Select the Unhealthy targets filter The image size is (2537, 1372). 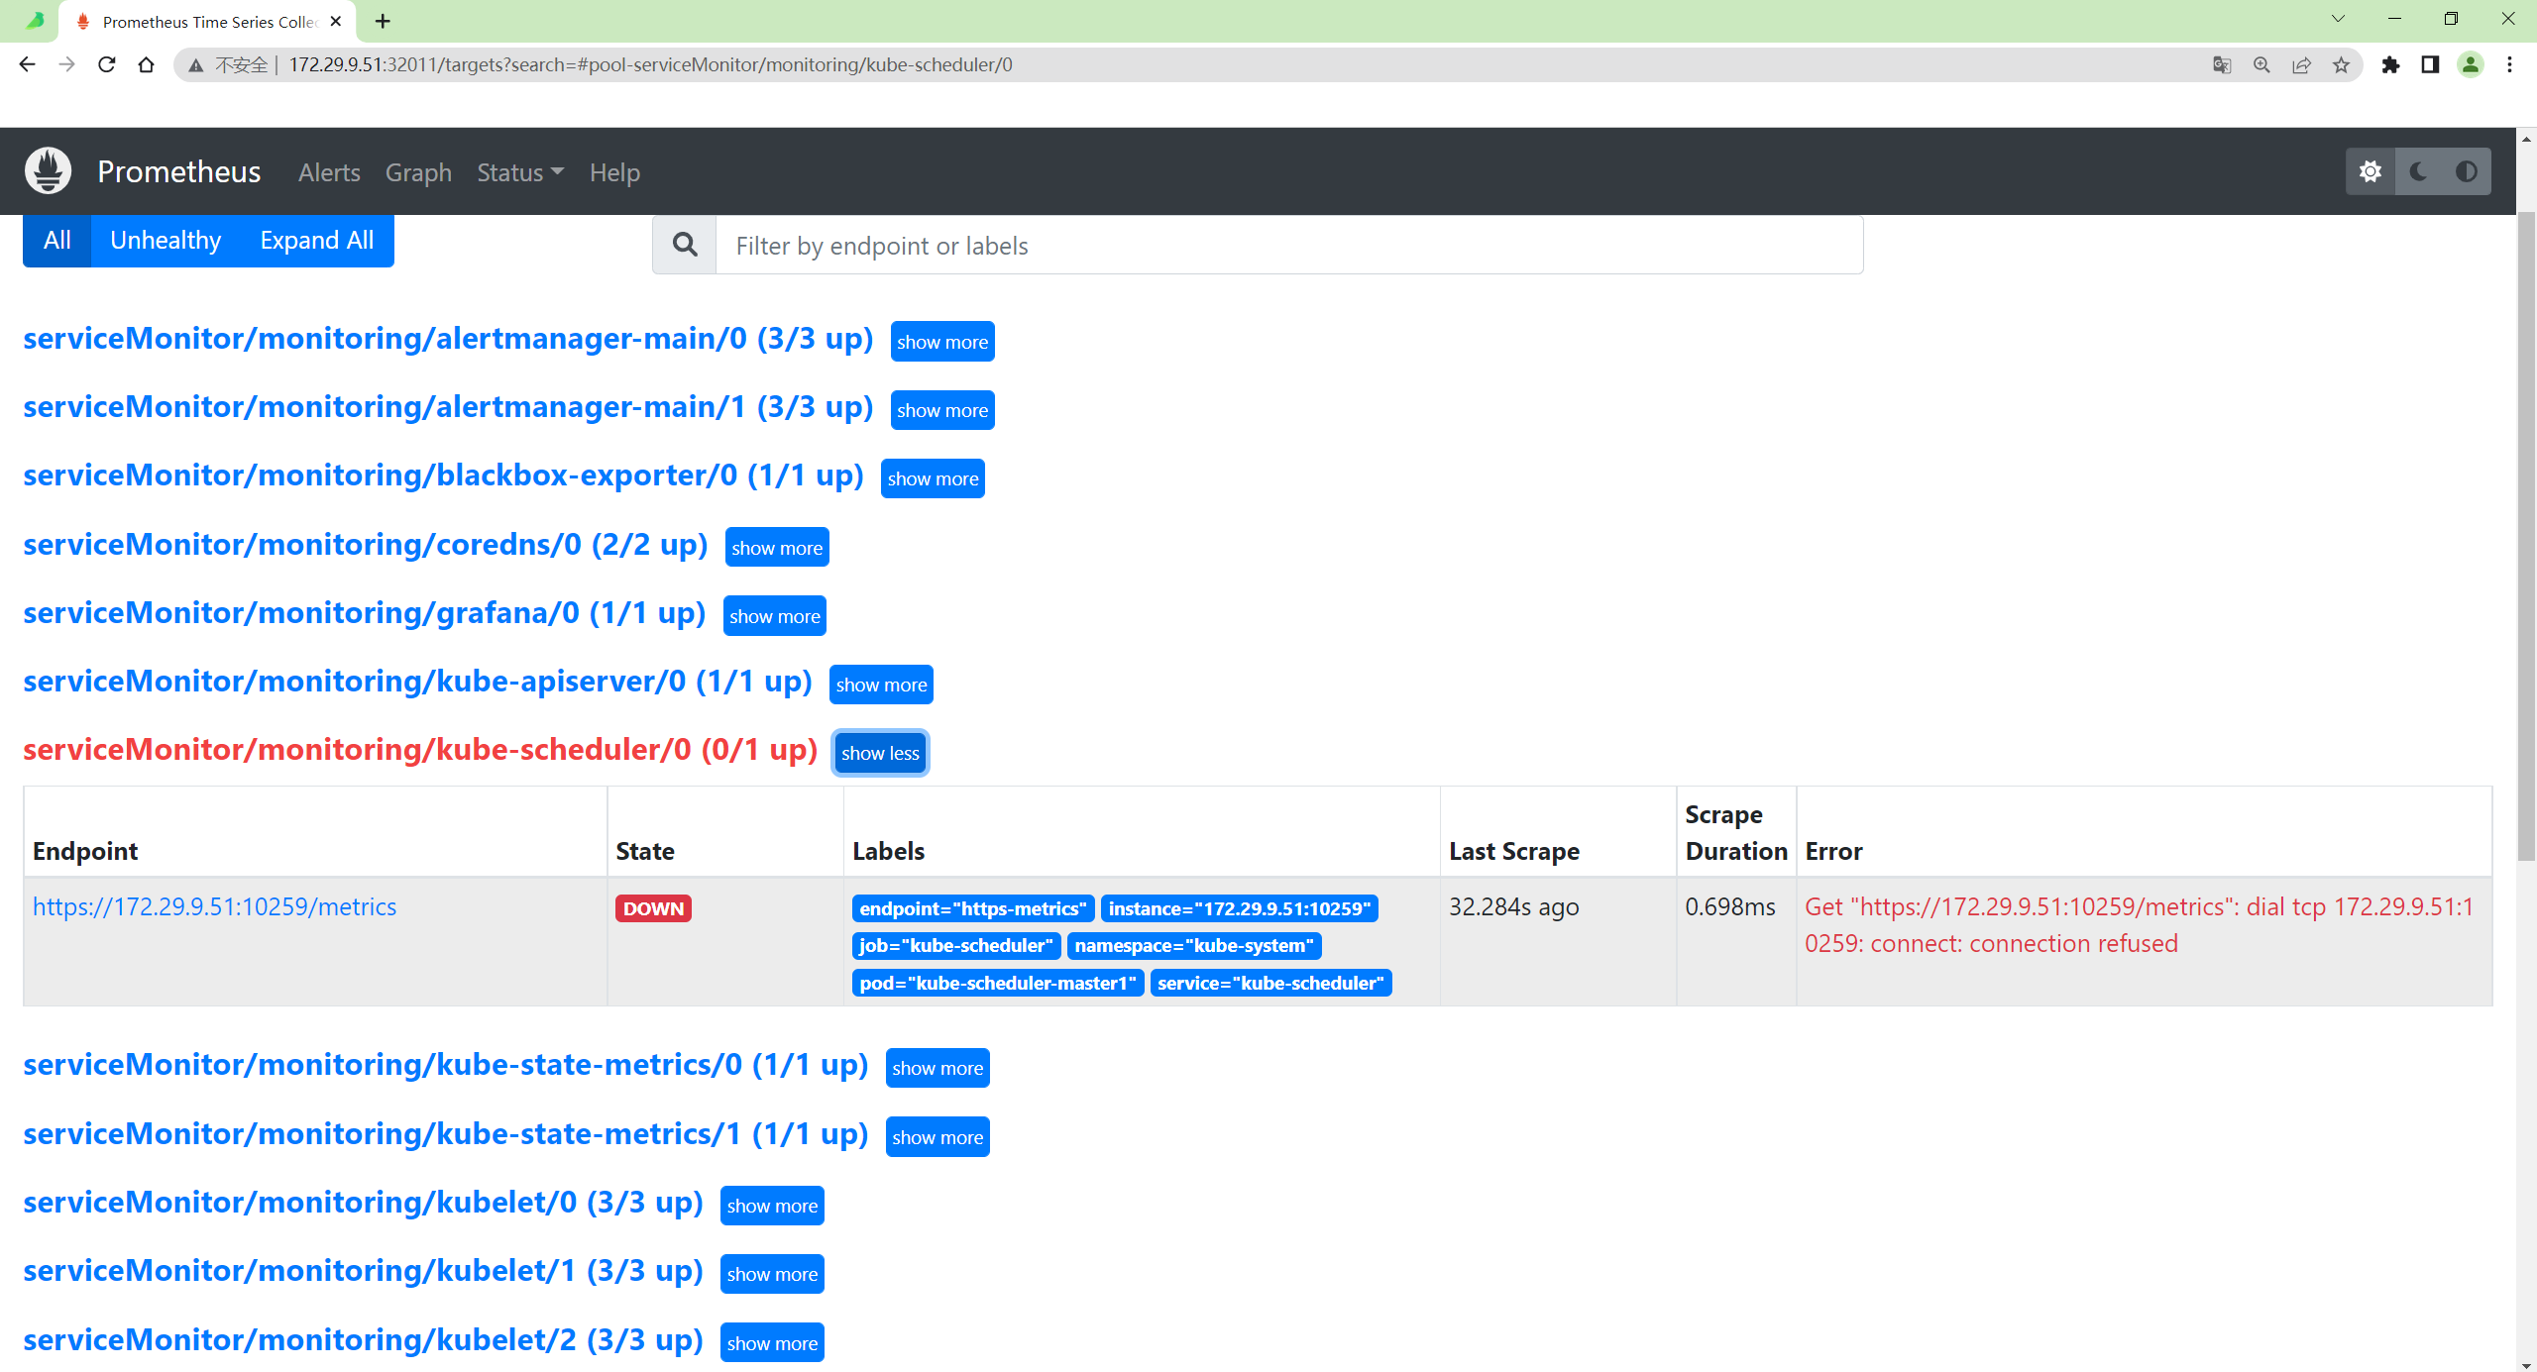165,241
